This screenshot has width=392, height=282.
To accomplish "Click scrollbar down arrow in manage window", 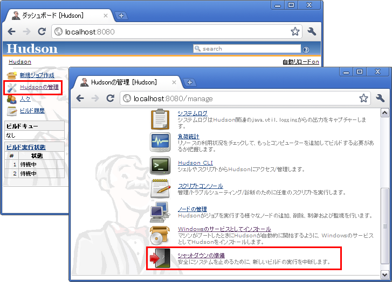I will pyautogui.click(x=384, y=275).
